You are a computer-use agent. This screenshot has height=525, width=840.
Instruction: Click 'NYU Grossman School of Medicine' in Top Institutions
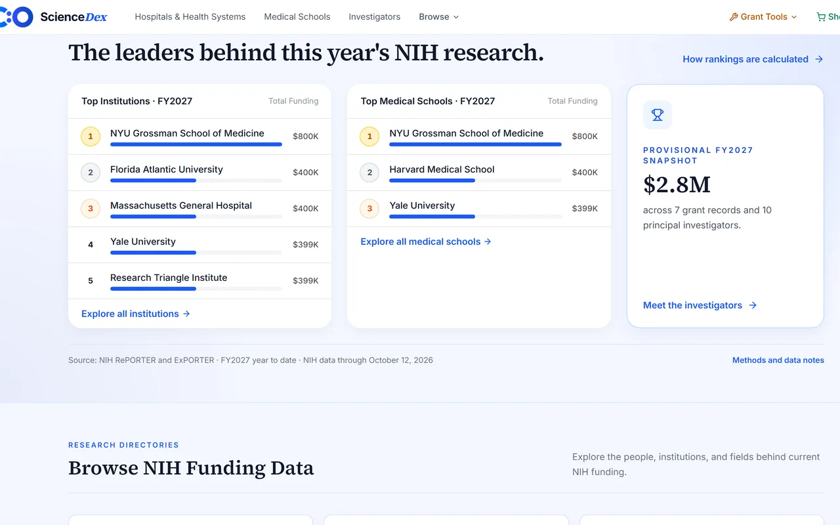click(x=187, y=133)
